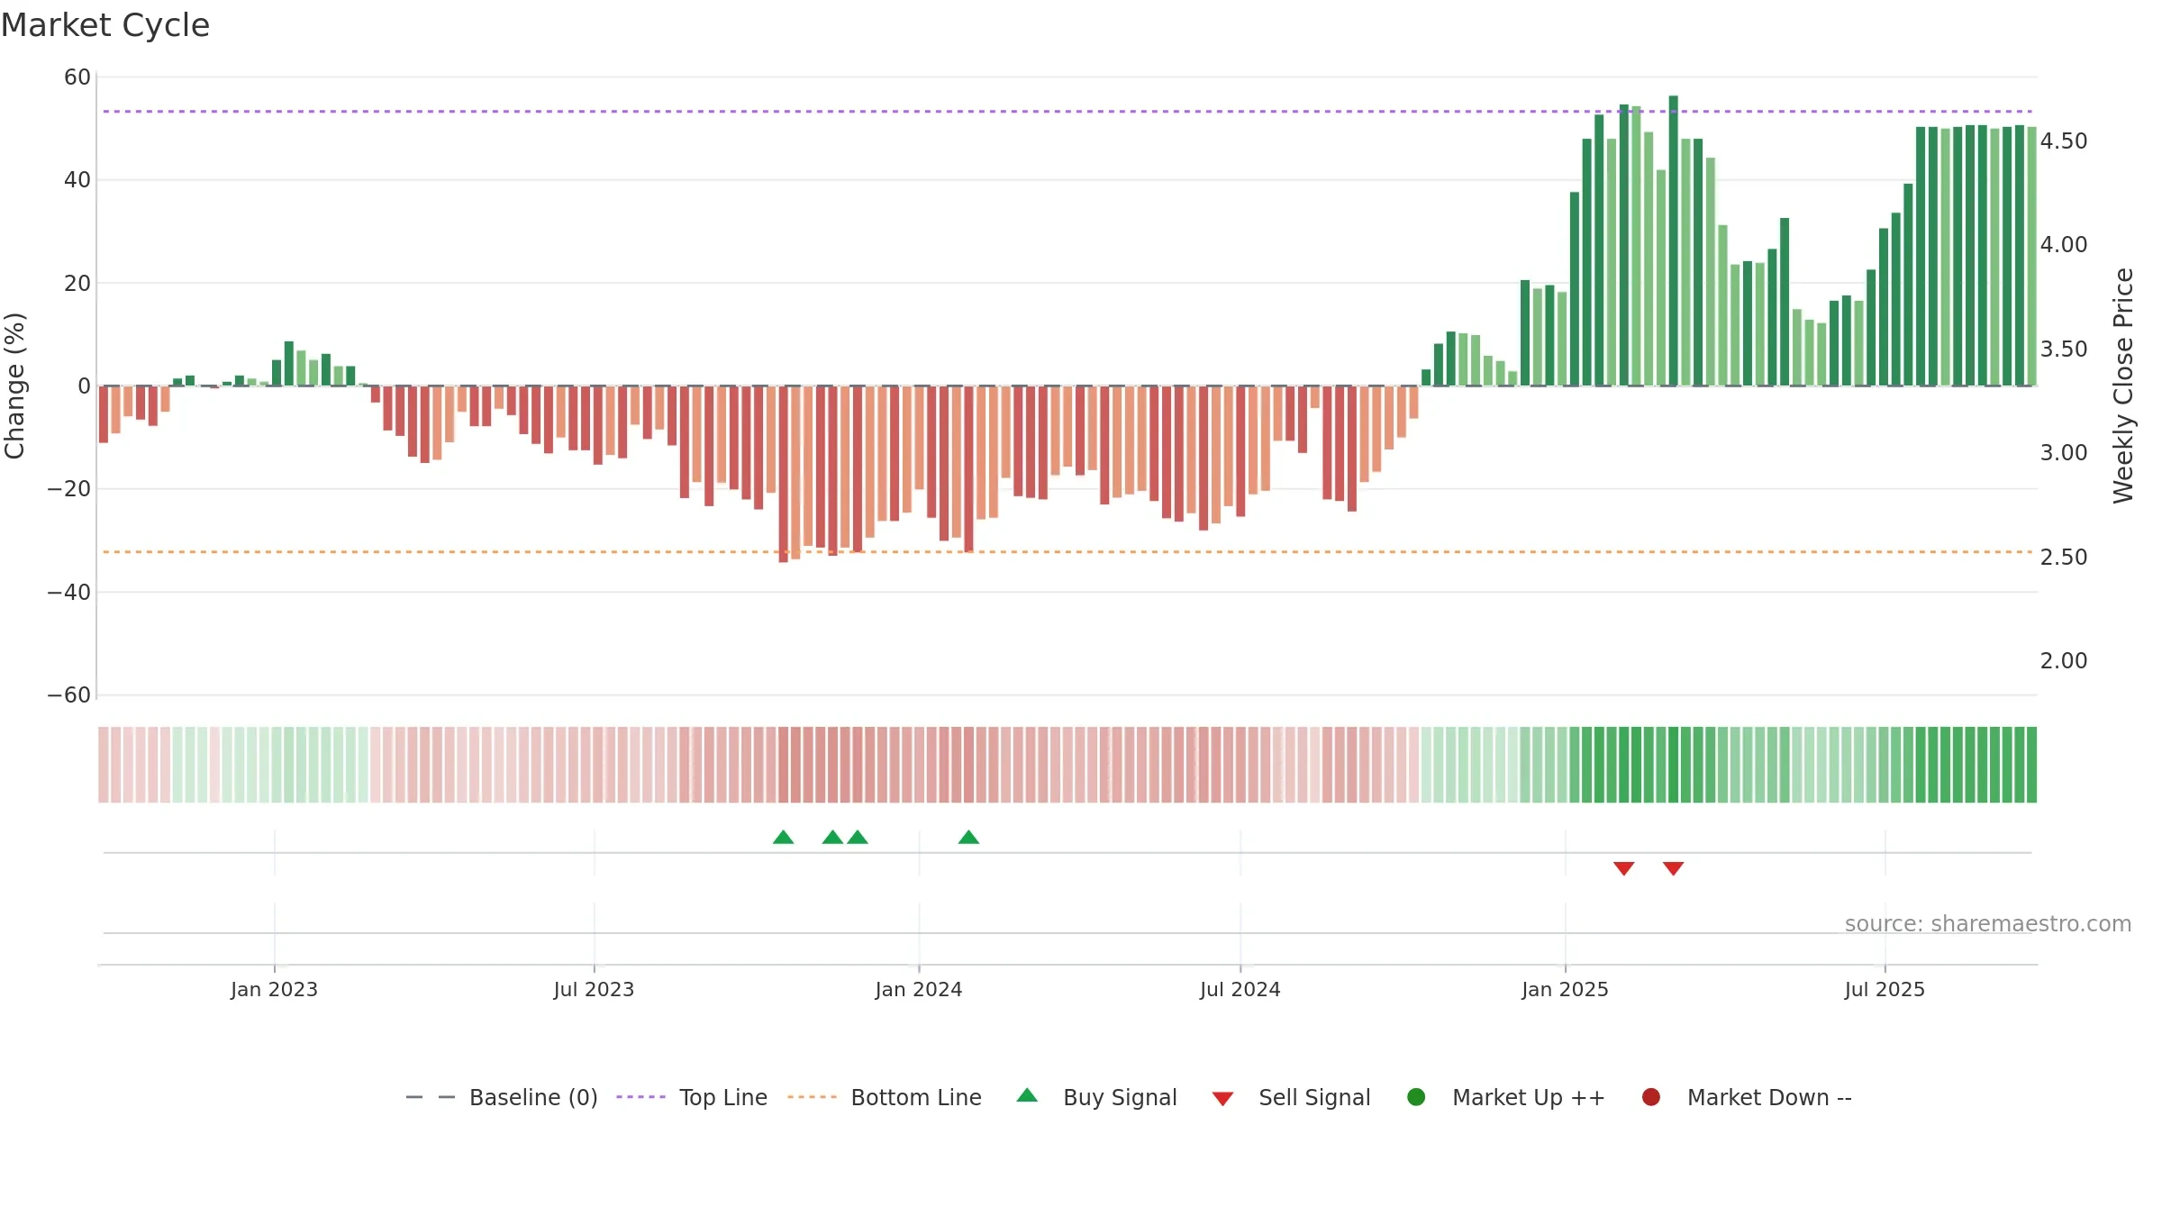Click the 3.00 tick on right axis
Viewport: 2162px width, 1216px height.
[2064, 453]
